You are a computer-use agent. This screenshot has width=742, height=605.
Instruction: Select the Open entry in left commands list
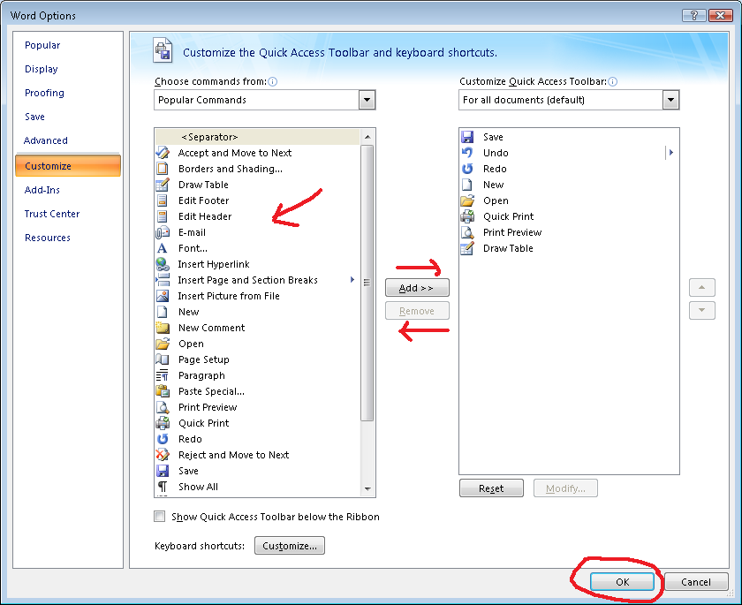tap(257, 344)
